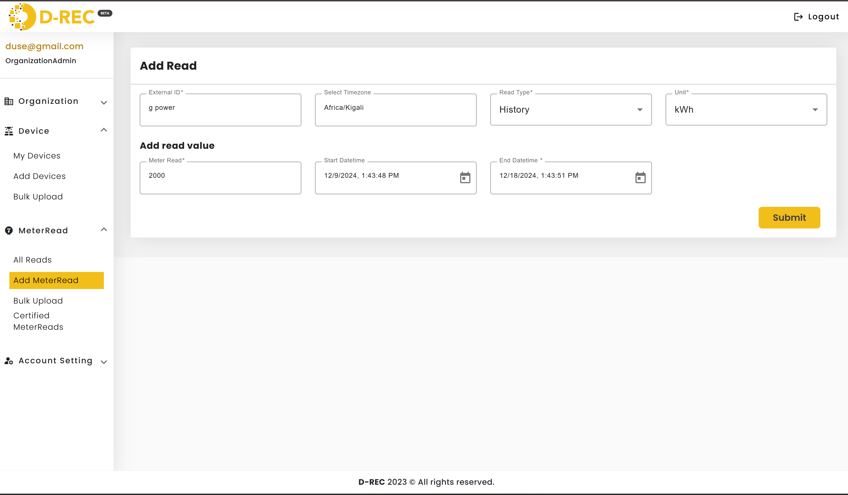Click the logout arrow icon
848x495 pixels.
click(x=798, y=17)
